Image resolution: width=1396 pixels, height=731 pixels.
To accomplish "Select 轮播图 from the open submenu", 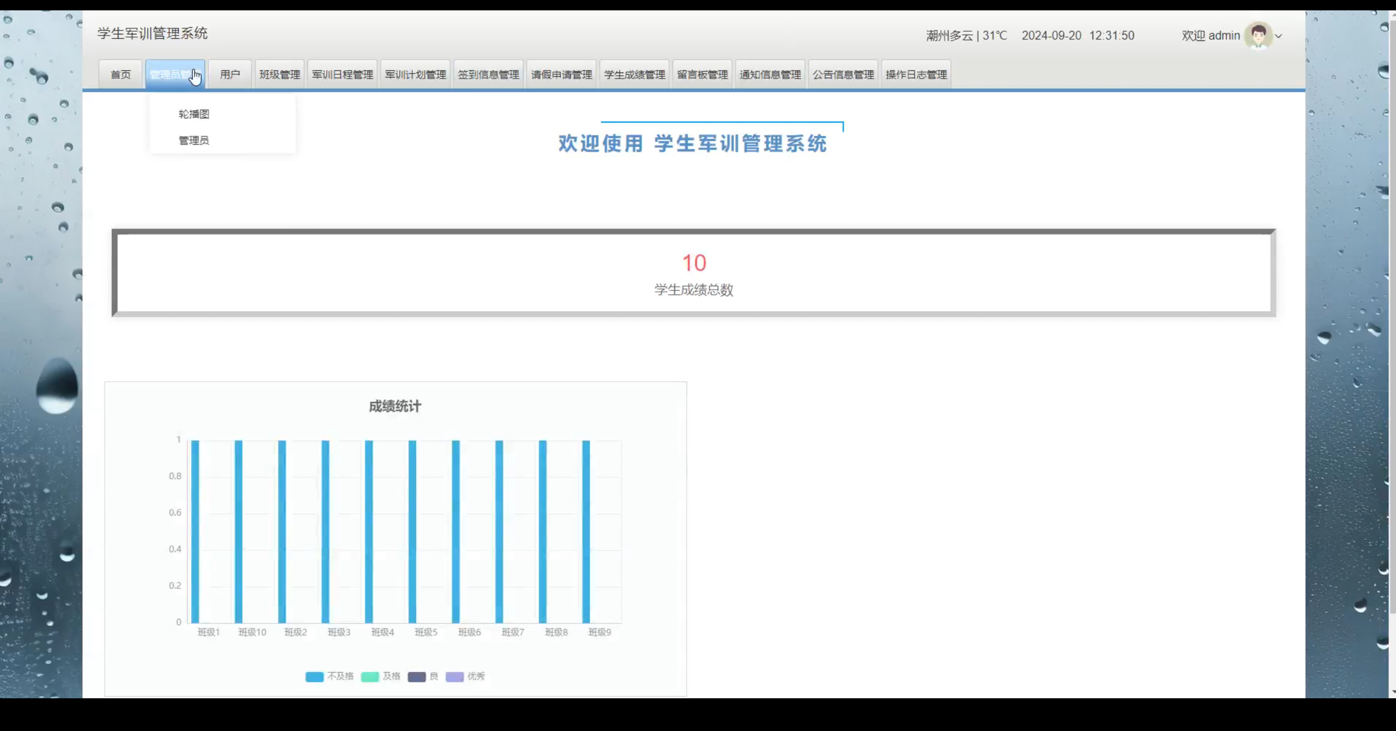I will click(194, 114).
